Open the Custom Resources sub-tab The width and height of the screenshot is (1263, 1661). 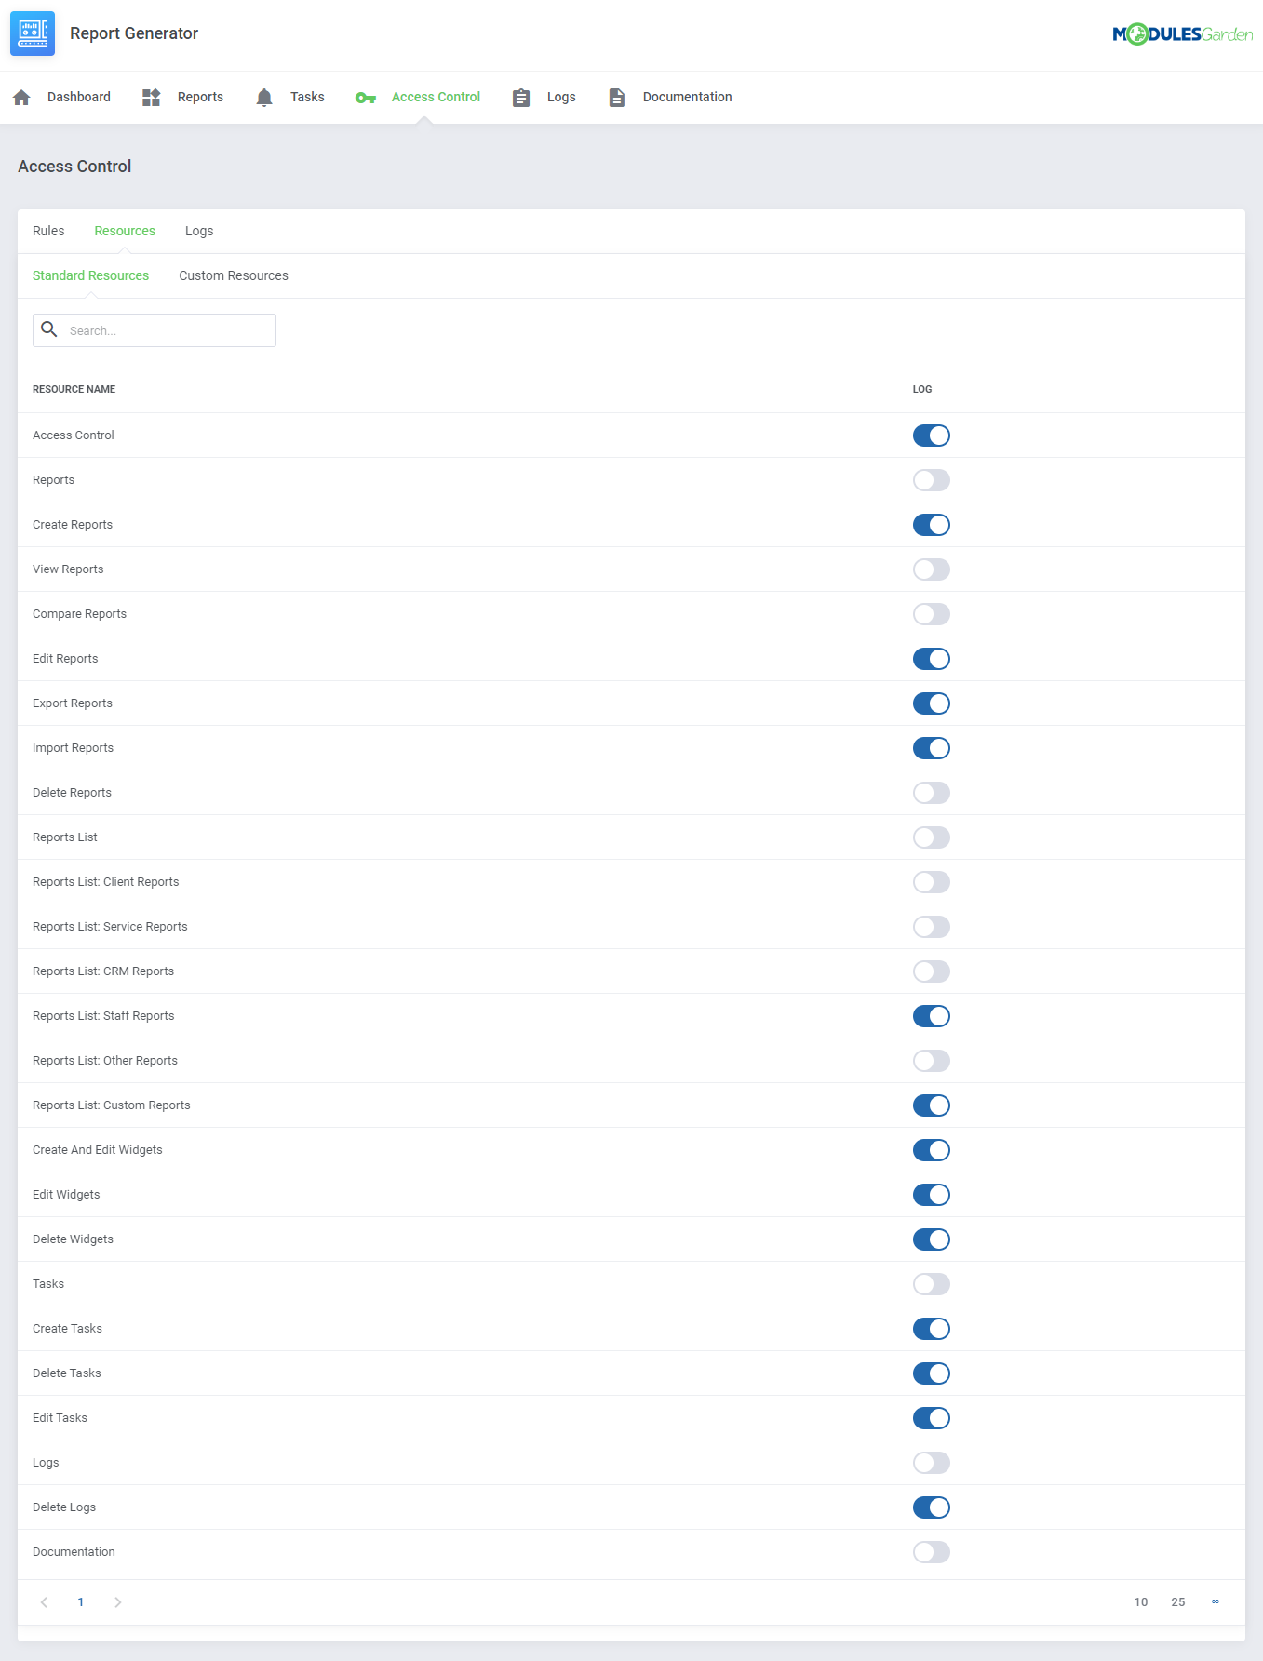(234, 276)
